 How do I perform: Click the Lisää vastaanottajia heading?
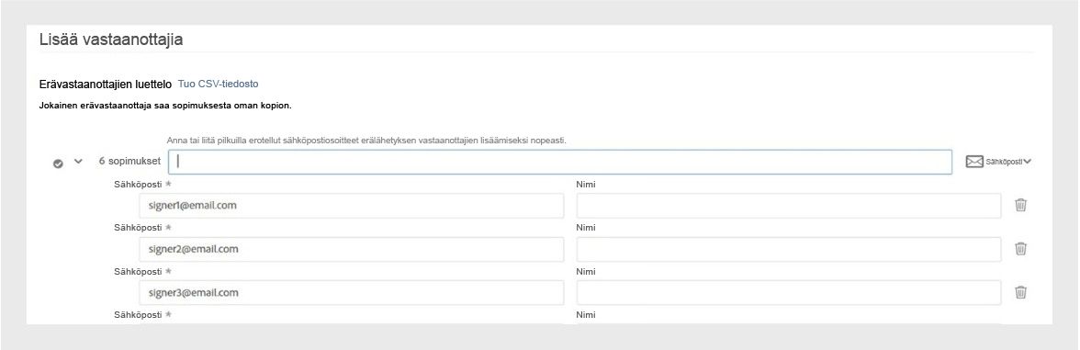pos(111,40)
